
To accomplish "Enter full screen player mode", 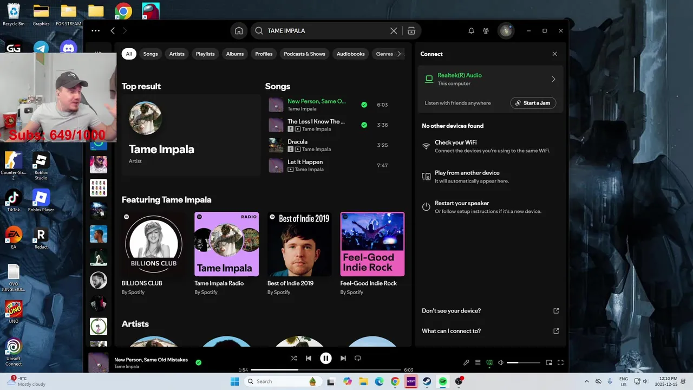I will [560, 362].
